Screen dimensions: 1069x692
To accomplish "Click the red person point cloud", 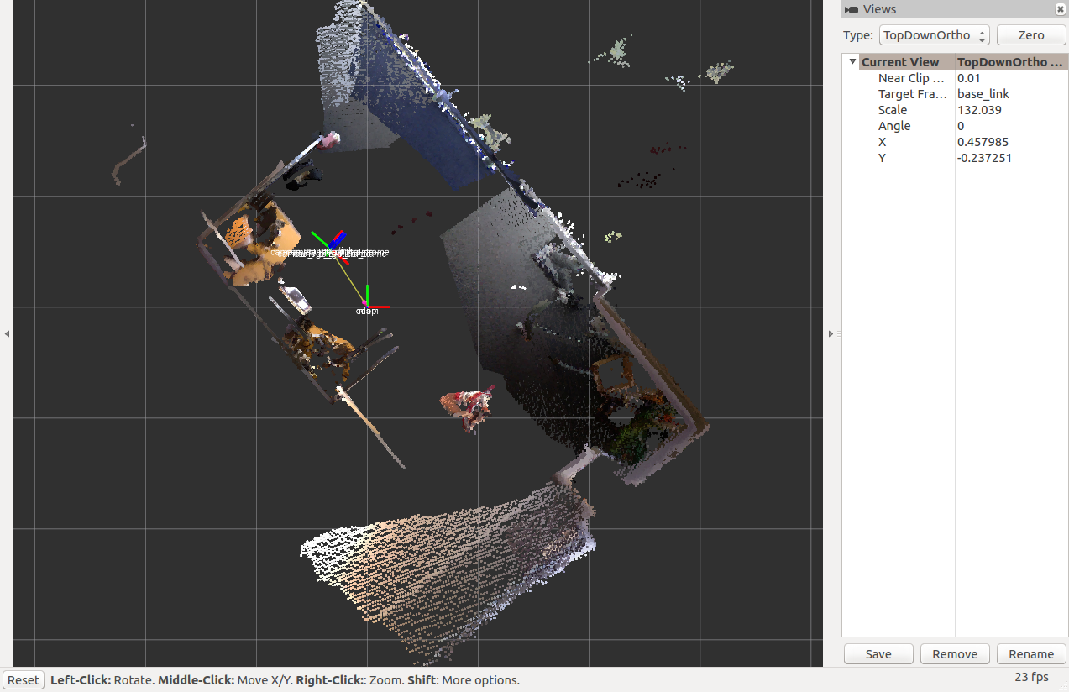I will pyautogui.click(x=469, y=407).
